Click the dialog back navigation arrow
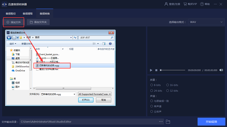The image size is (227, 127). (9, 38)
